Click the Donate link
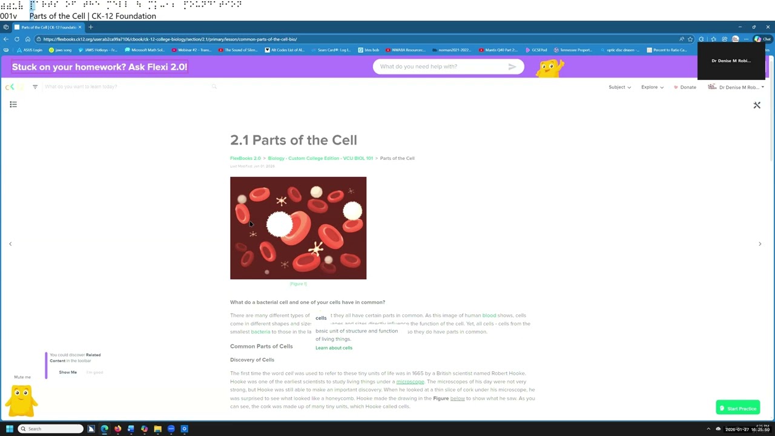The height and width of the screenshot is (436, 775). point(685,87)
